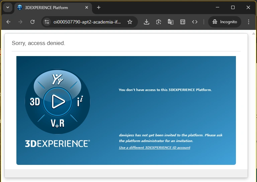
Task: Open Chrome three-dot menu
Action: [x=249, y=22]
